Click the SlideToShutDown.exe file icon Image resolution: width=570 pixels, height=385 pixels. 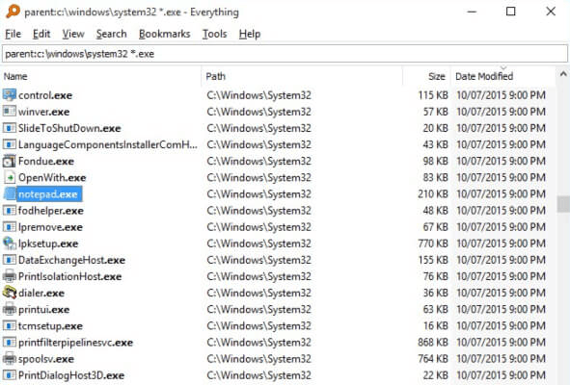coord(9,128)
